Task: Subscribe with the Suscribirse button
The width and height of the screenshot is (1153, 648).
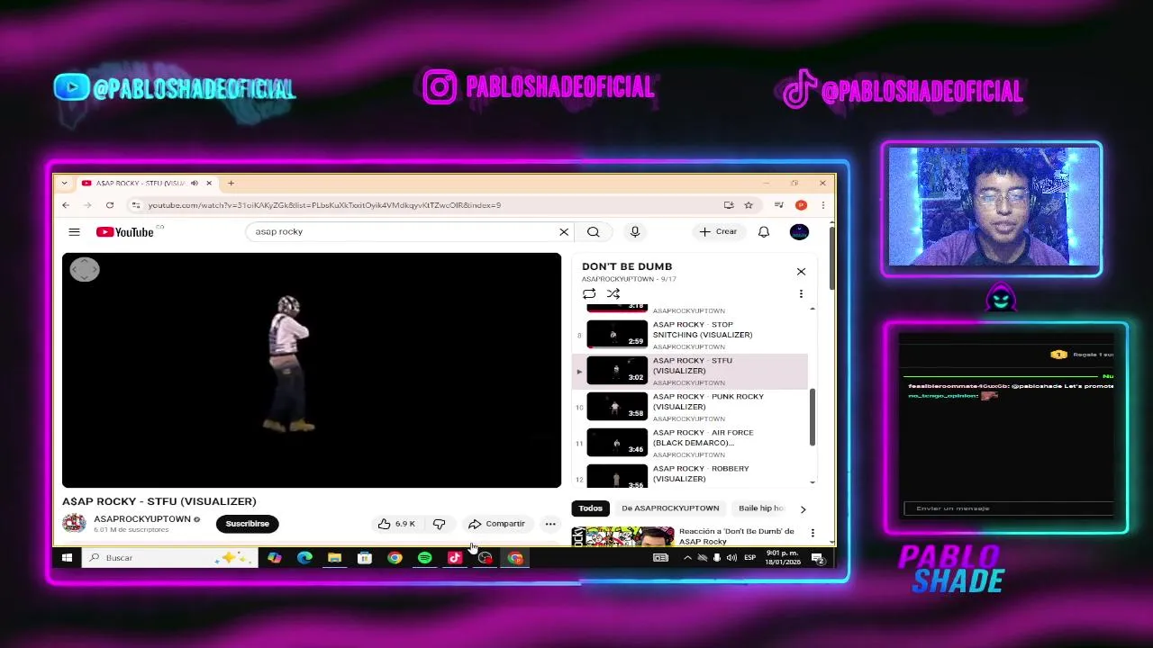Action: pos(248,524)
